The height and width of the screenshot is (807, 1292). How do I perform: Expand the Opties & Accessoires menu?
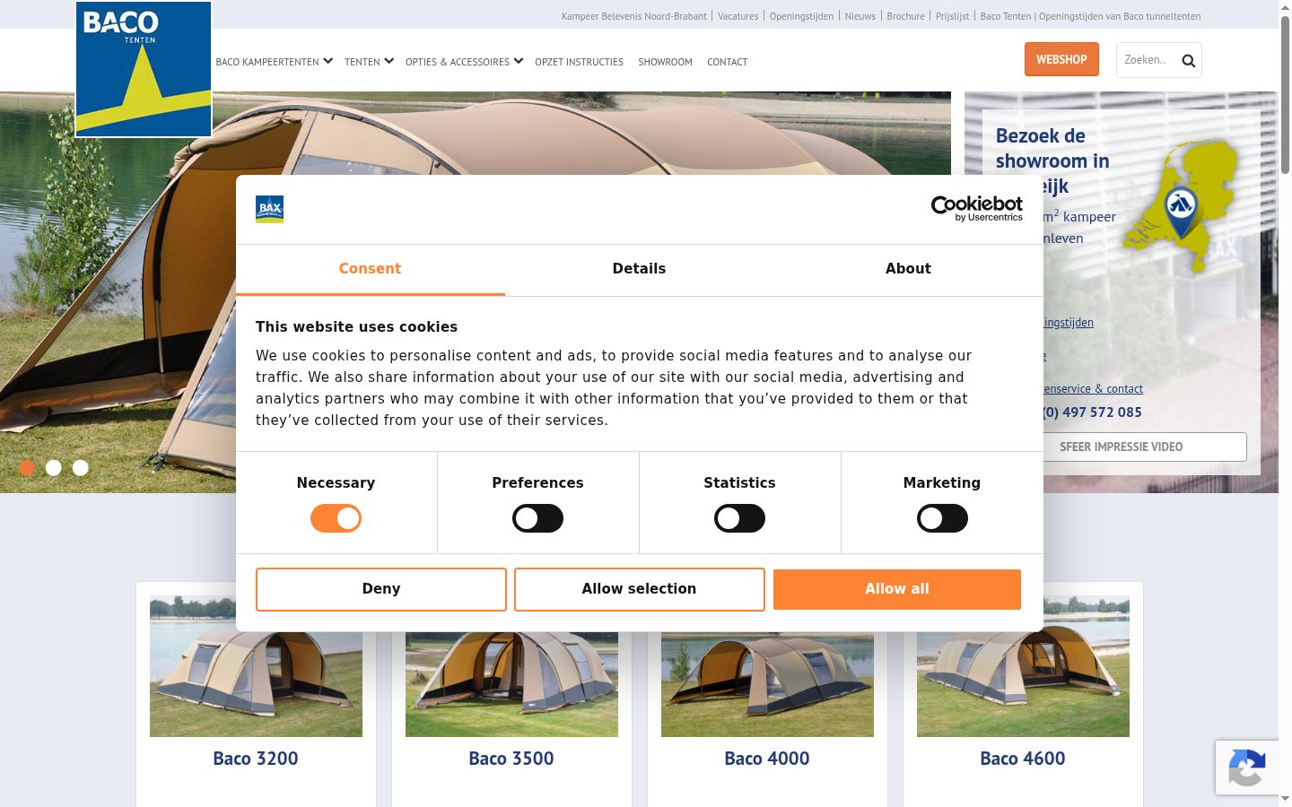point(464,62)
